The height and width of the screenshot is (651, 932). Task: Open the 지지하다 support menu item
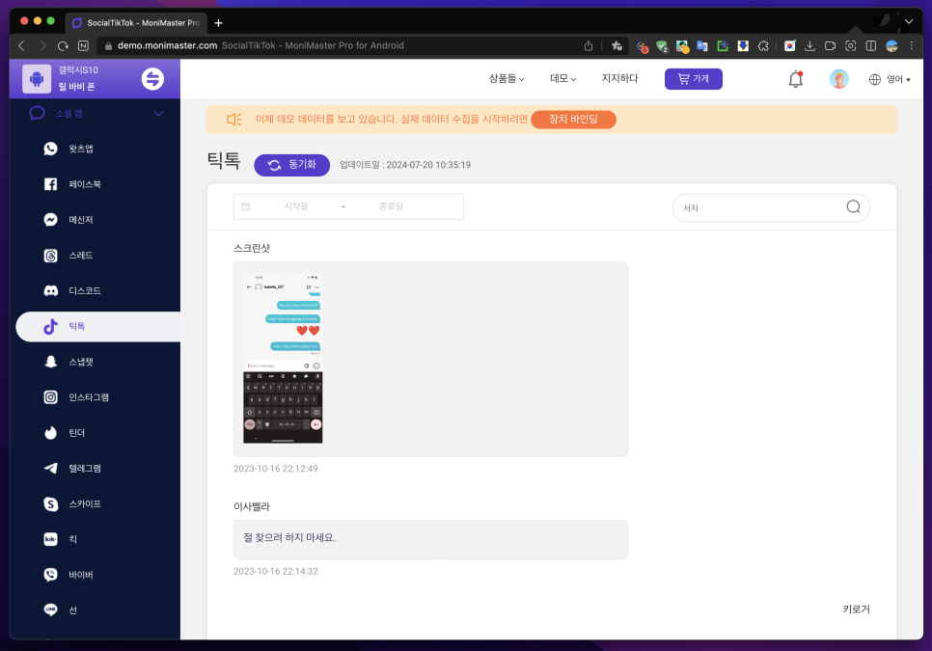click(620, 78)
